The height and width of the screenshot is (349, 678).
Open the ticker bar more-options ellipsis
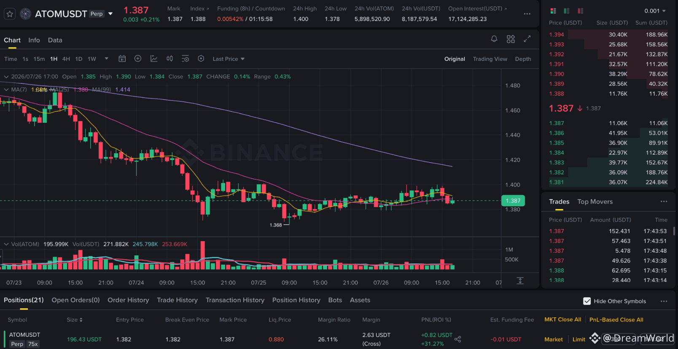(x=527, y=14)
